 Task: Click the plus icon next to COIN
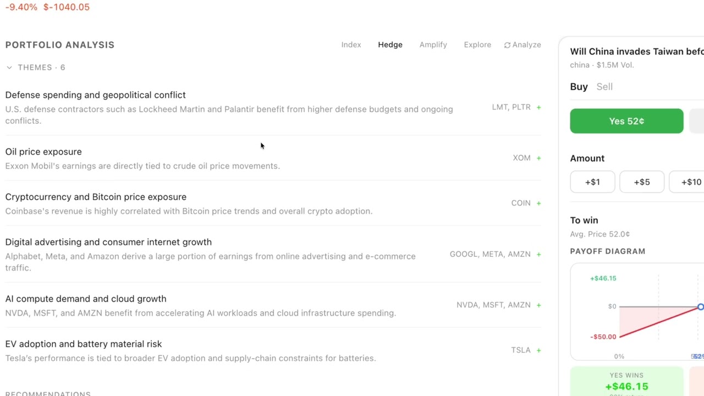[538, 203]
